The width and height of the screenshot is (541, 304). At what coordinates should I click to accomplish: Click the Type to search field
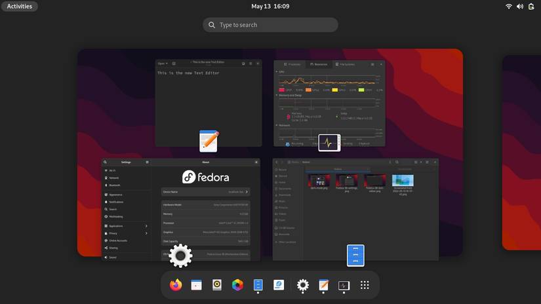(x=270, y=25)
